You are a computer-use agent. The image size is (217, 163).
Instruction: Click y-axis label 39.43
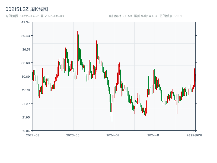[25, 36]
